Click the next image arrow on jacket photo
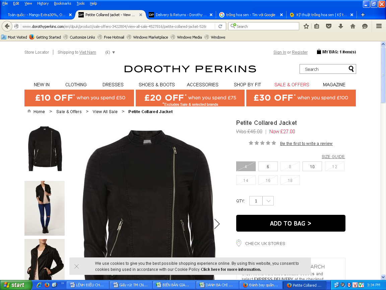Image resolution: width=386 pixels, height=290 pixels. point(217,224)
